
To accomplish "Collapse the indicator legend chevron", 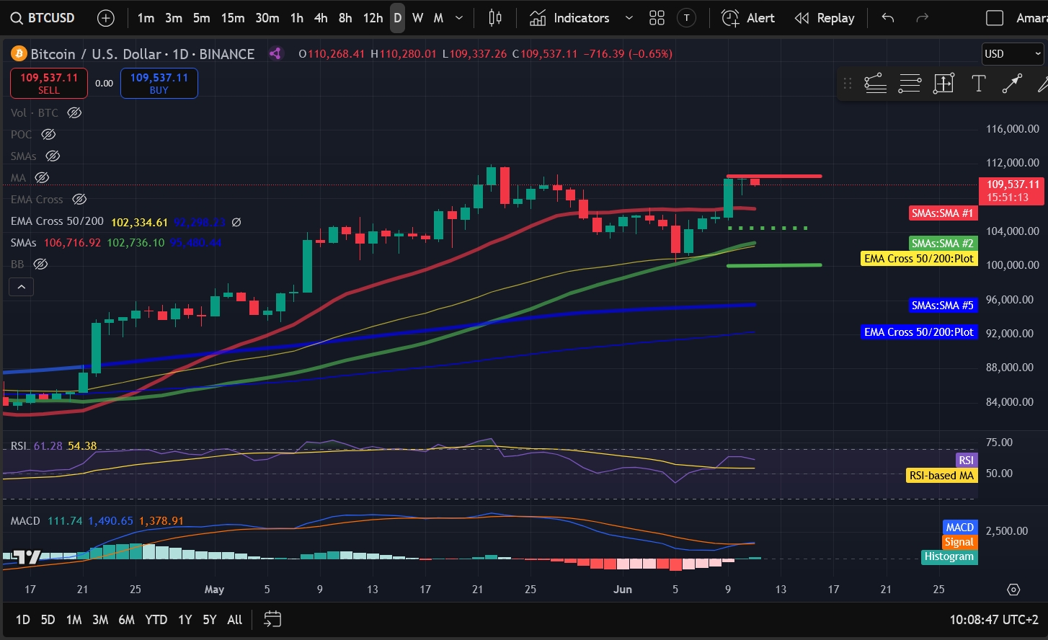I will [22, 287].
